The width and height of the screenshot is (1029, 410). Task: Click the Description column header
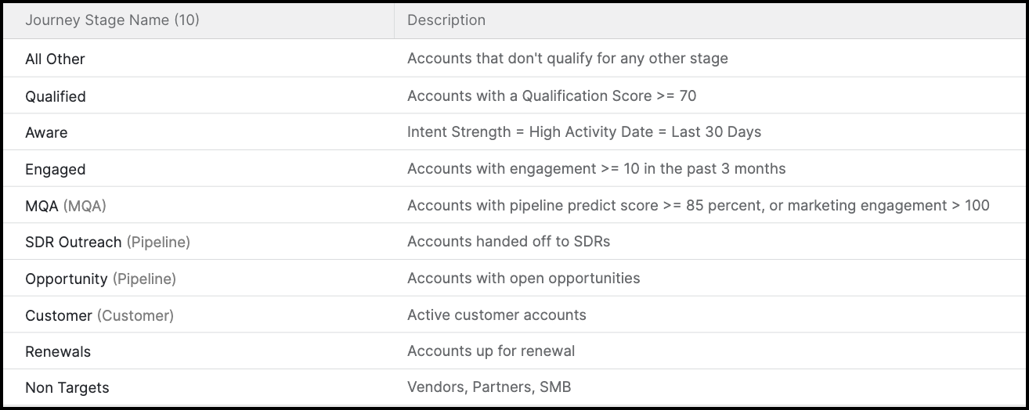pos(446,20)
